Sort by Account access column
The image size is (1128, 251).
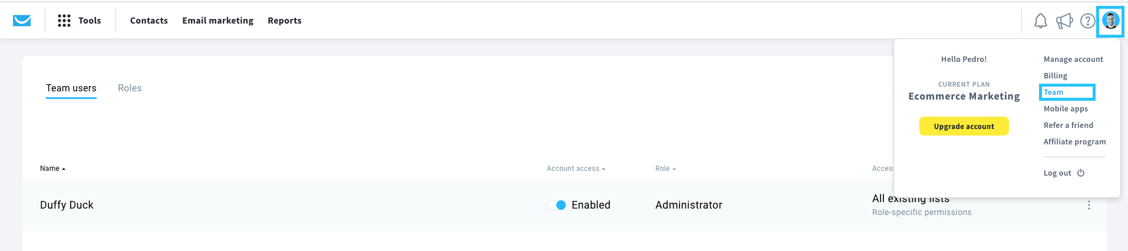tap(576, 169)
